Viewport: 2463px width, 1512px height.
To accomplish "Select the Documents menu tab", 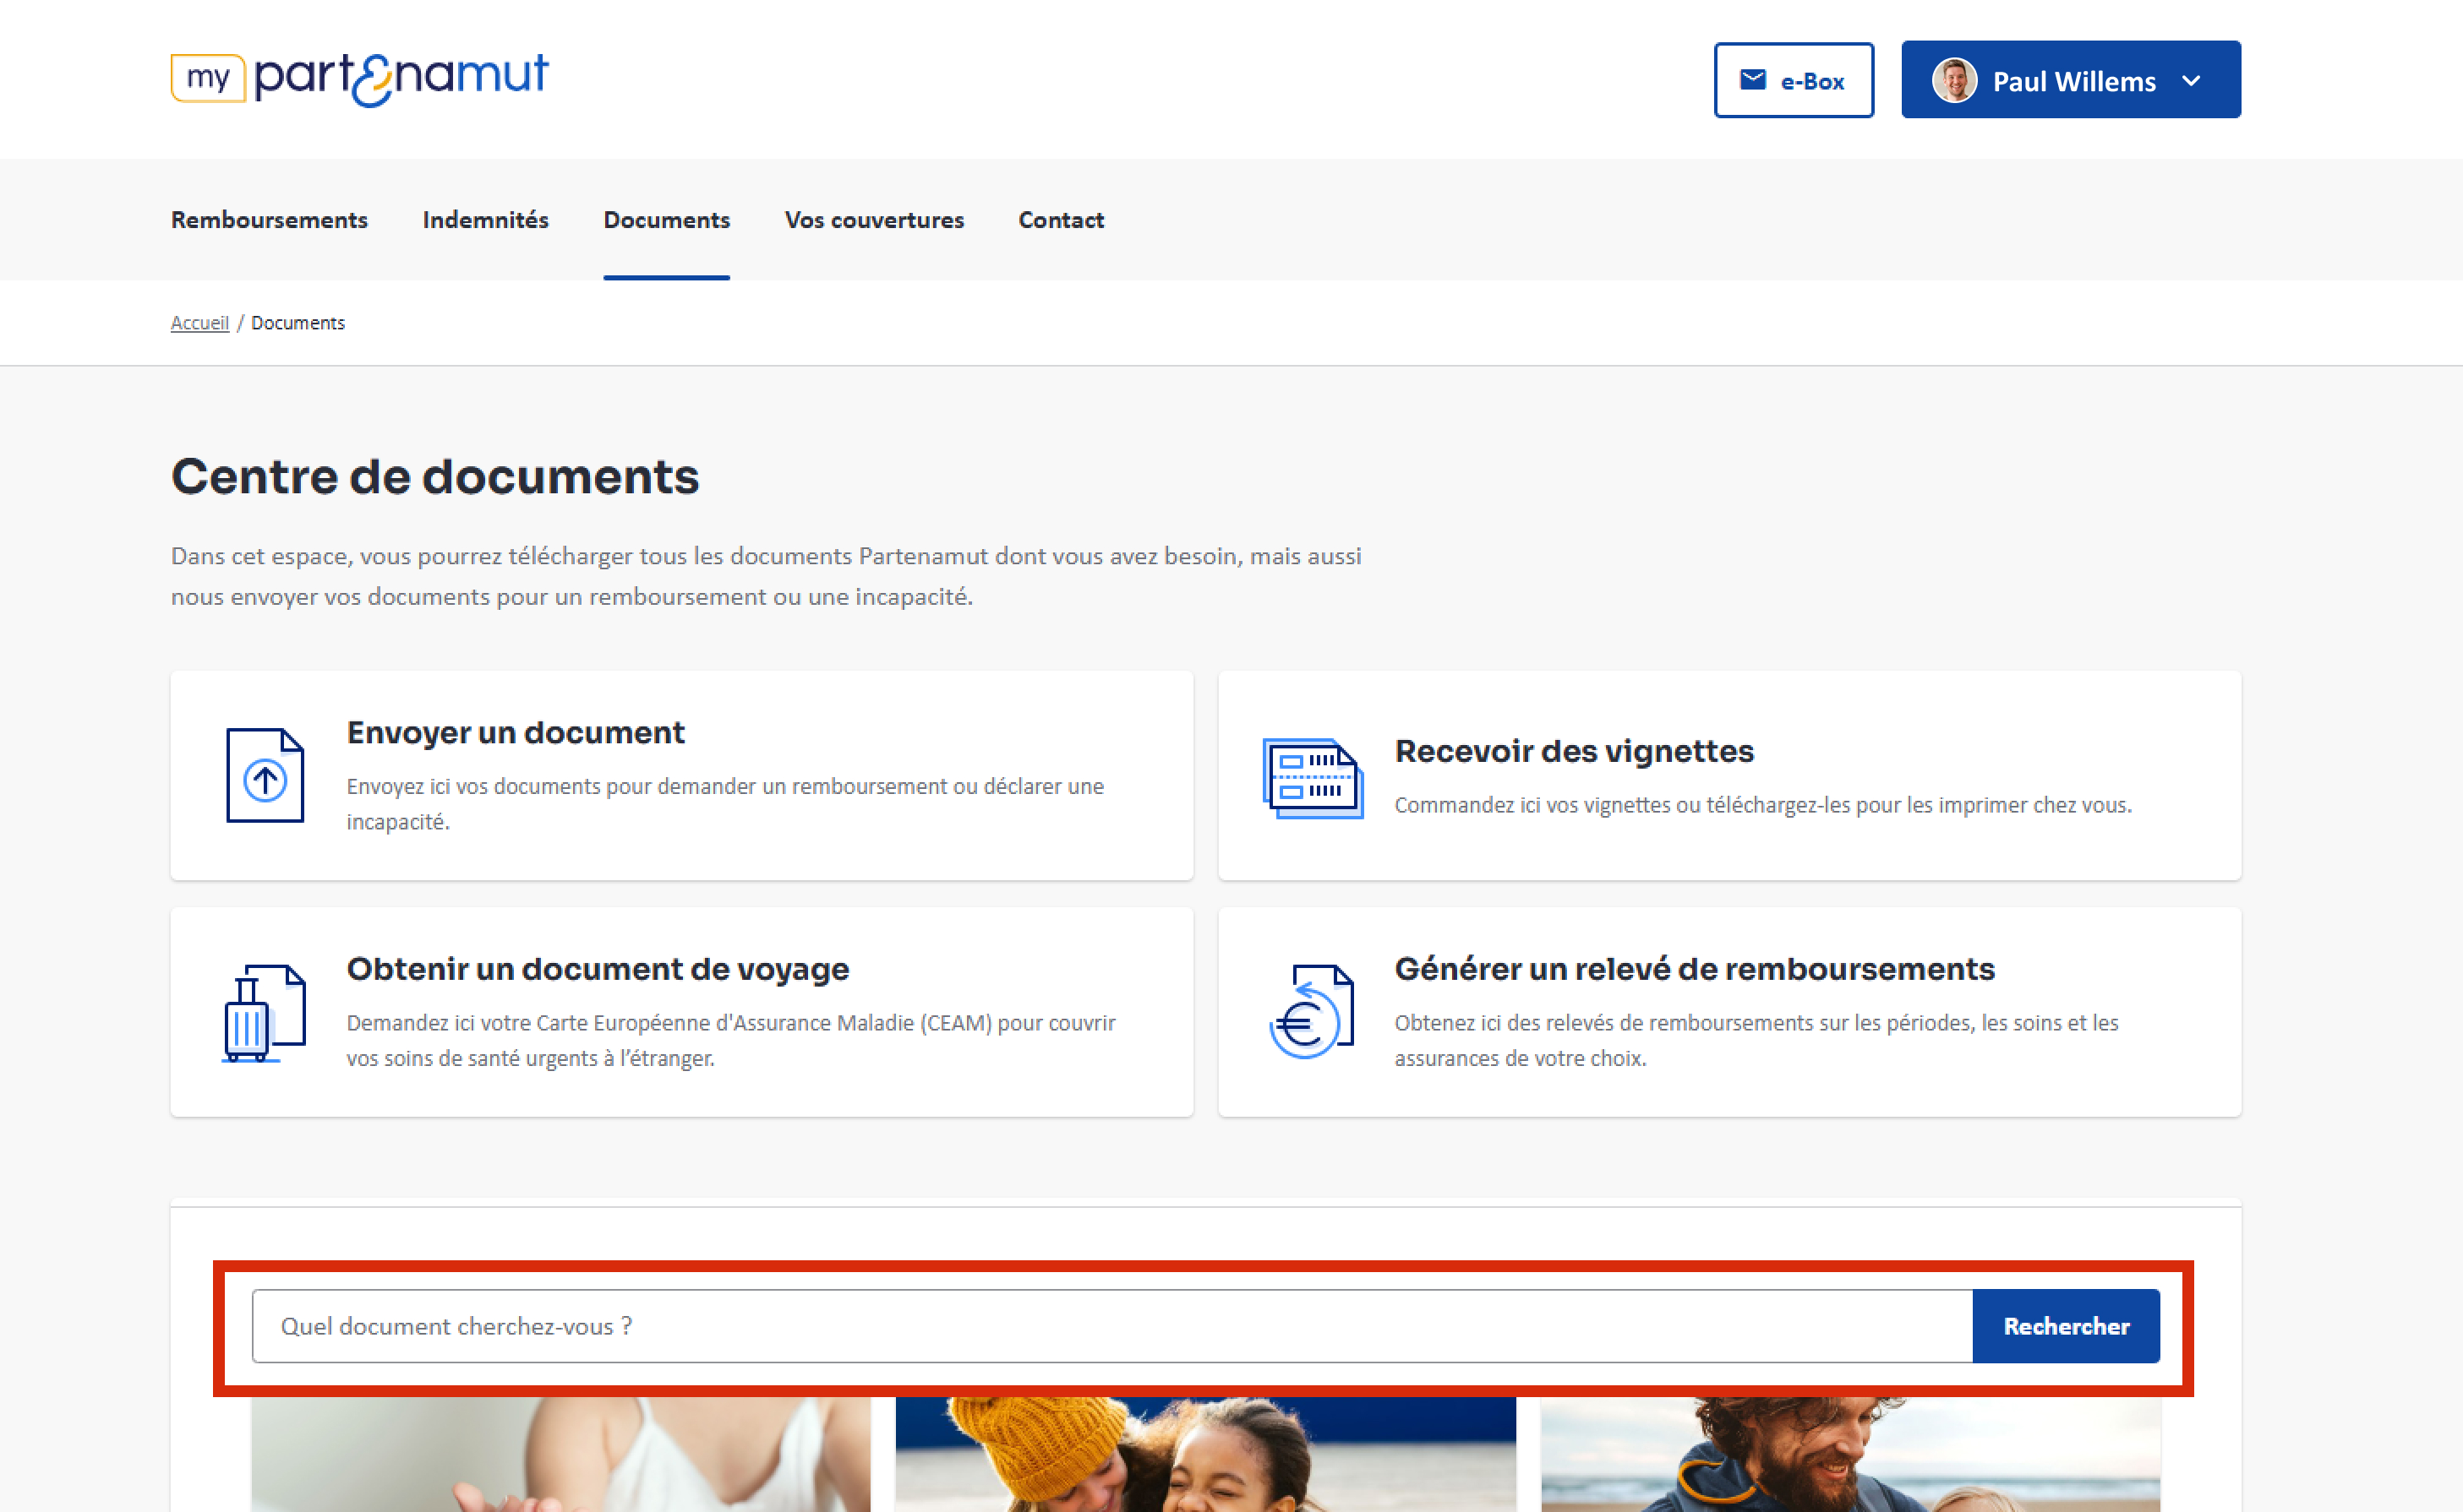I will (x=666, y=220).
